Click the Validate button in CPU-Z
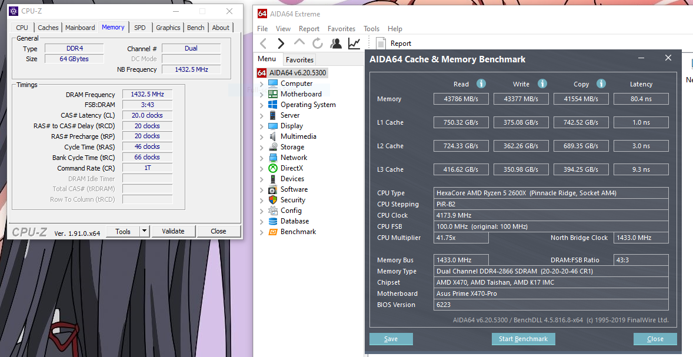The image size is (693, 357). pyautogui.click(x=173, y=231)
